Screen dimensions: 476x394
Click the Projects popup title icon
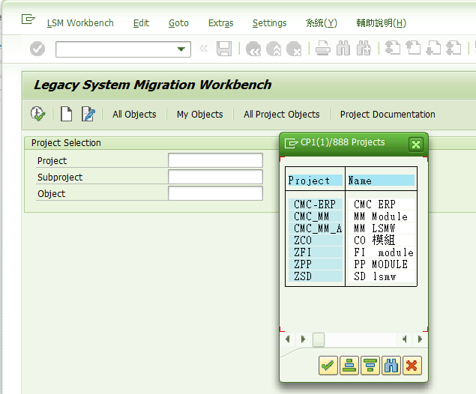click(x=291, y=143)
